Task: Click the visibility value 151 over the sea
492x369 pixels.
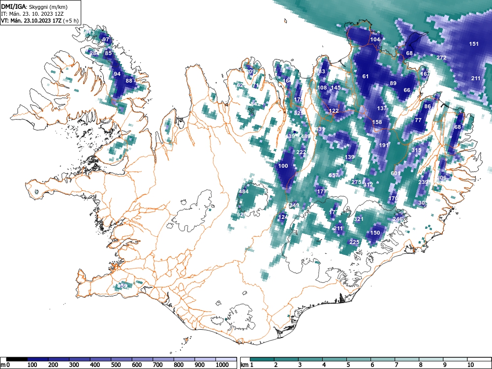Action: coord(474,44)
